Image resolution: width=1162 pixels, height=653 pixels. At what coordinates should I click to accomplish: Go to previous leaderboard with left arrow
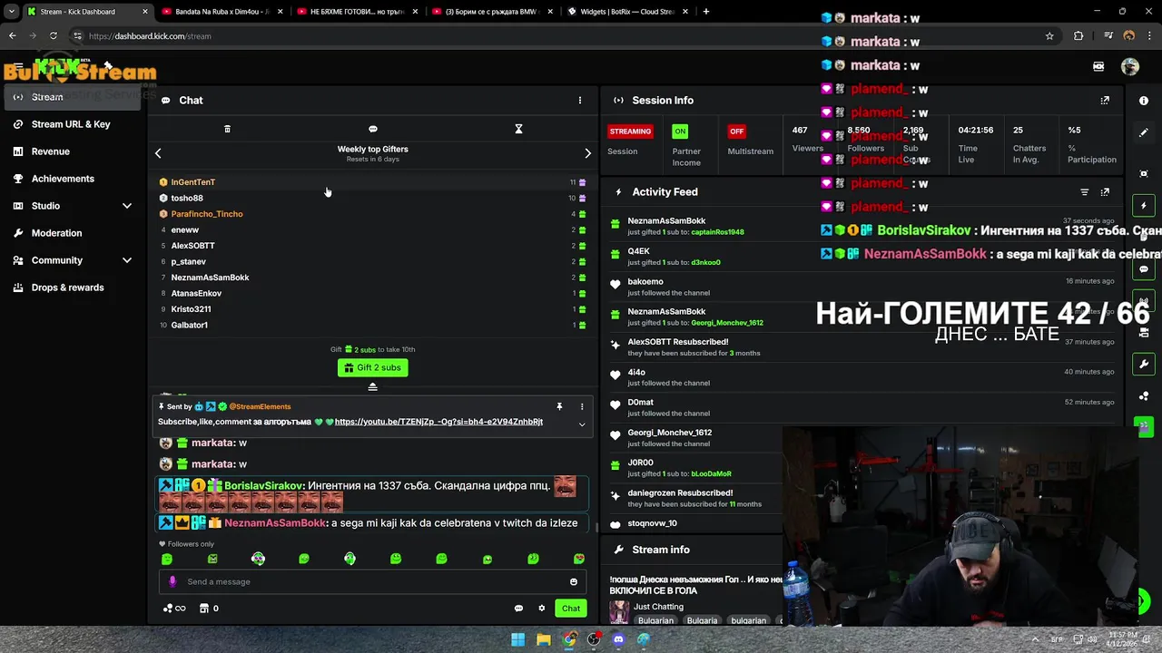pos(158,153)
